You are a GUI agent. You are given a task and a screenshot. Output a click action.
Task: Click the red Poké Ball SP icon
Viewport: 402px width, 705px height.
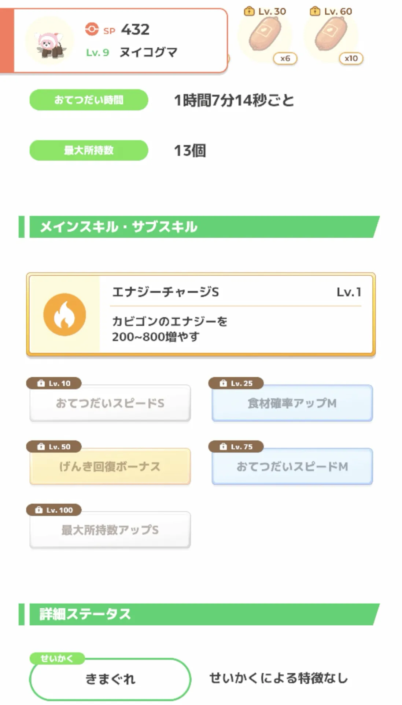tap(92, 29)
